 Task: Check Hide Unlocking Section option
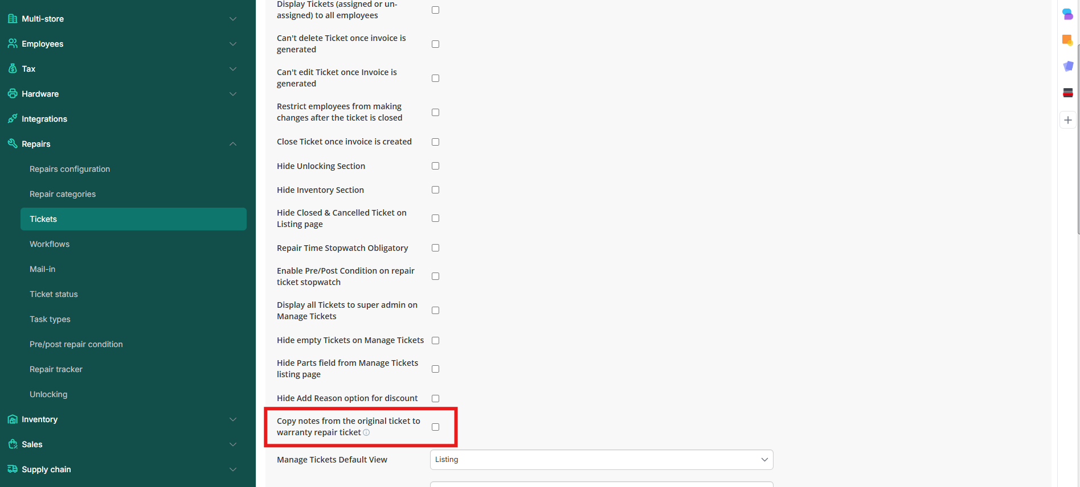tap(435, 166)
